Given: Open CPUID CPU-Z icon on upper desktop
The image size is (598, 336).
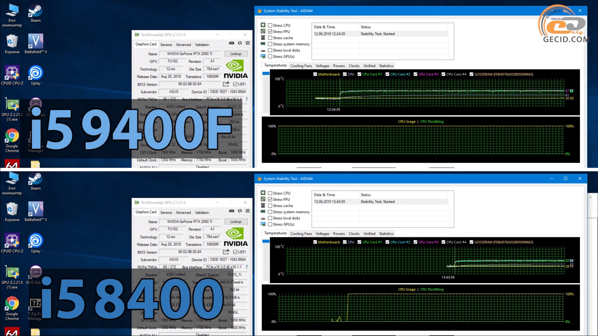Looking at the screenshot, I should [12, 75].
